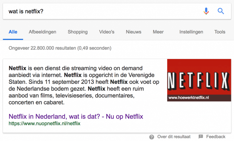Open the Instellingen dropdown
This screenshot has width=234, height=141.
pos(191,32)
